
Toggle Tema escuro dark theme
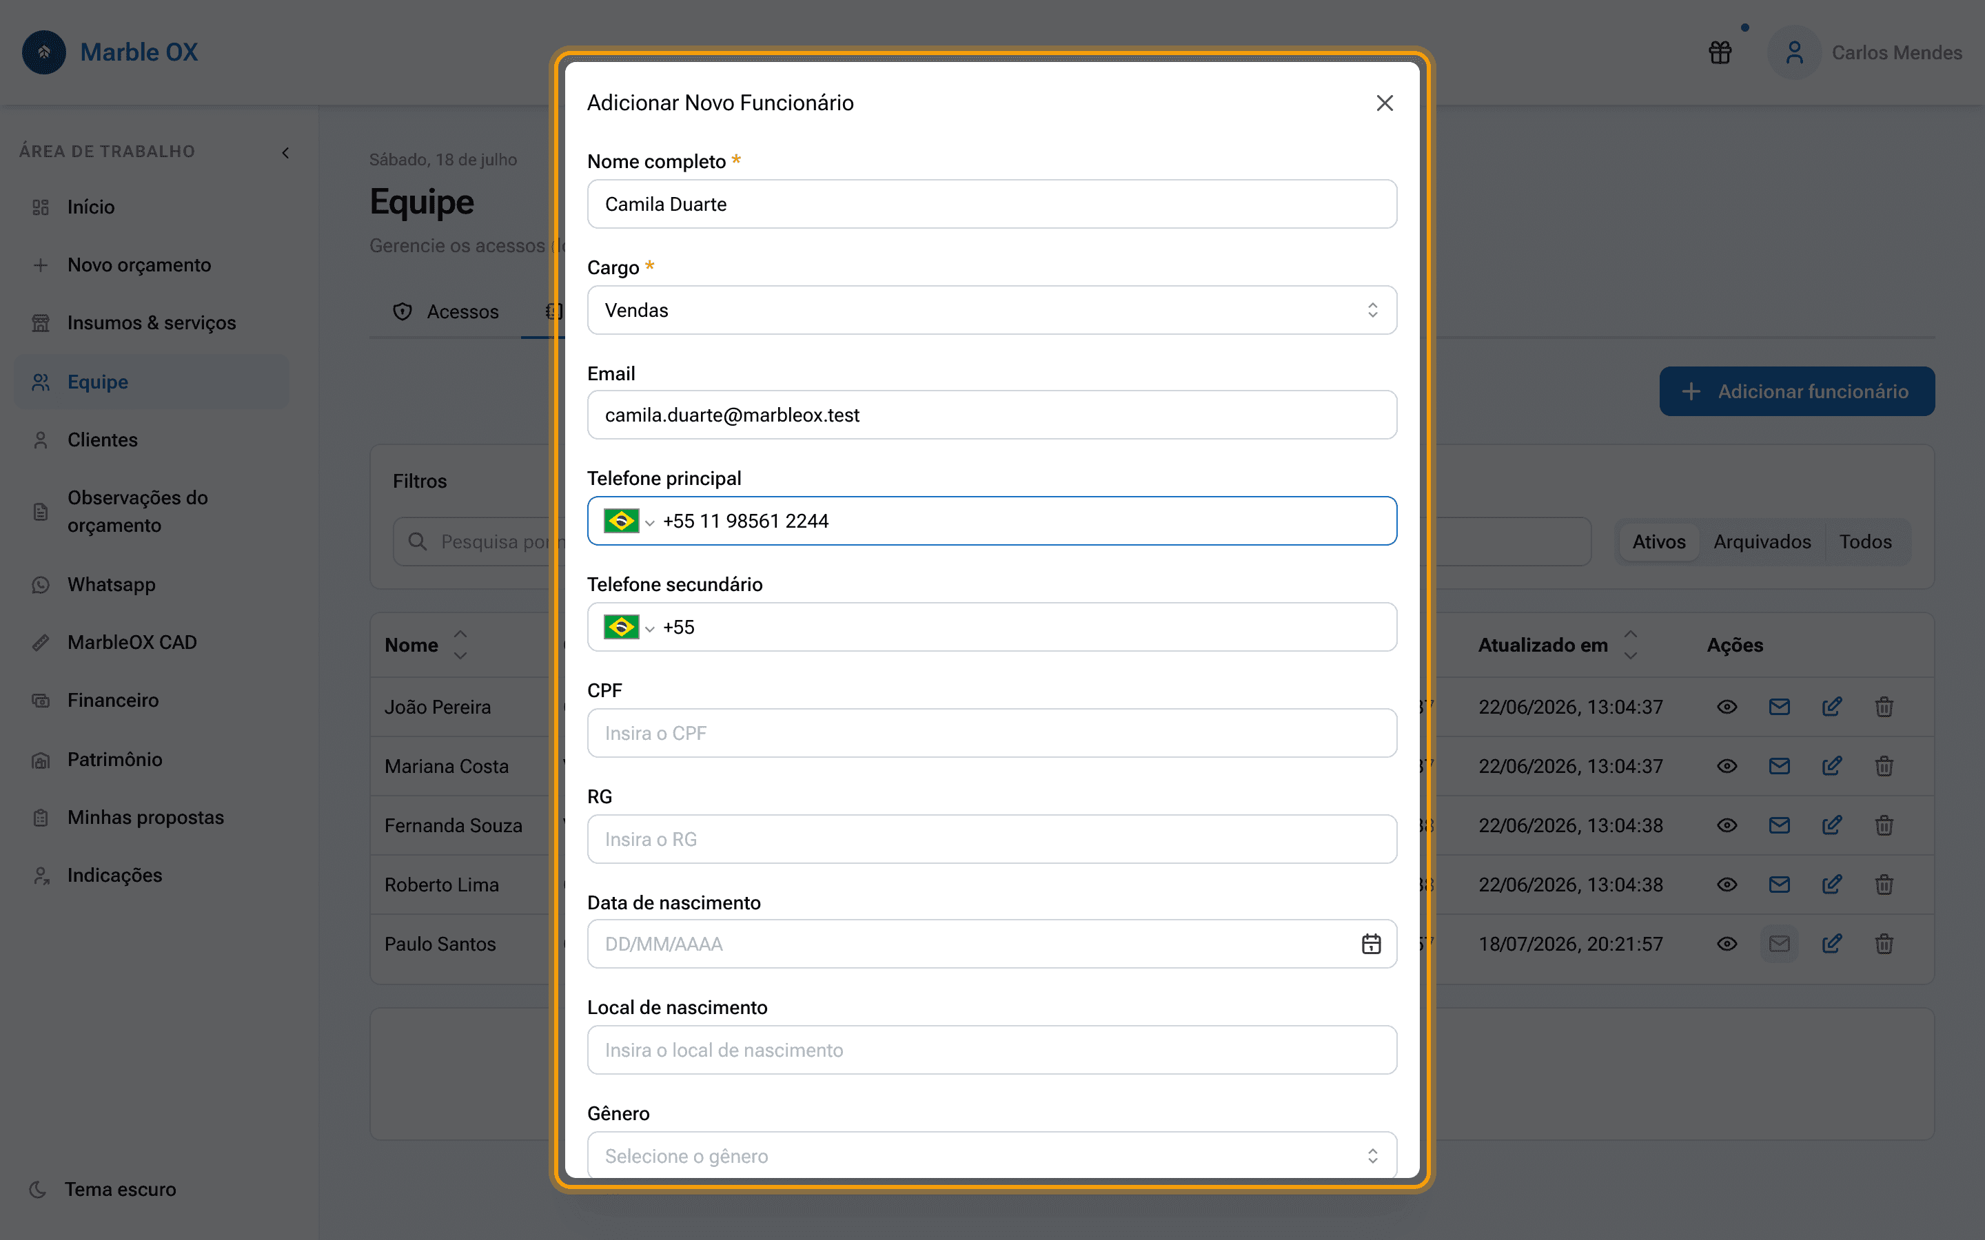[103, 1189]
